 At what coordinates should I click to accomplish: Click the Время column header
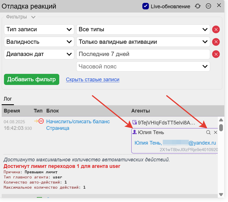pyautogui.click(x=12, y=111)
